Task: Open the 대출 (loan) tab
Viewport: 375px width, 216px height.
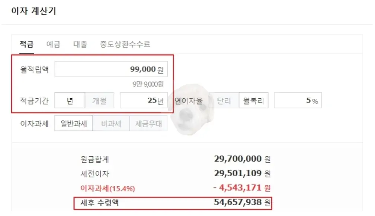Action: 80,44
